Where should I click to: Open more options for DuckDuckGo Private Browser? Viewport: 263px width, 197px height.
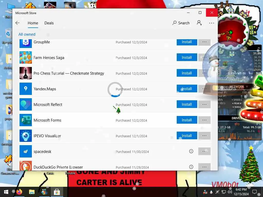[x=204, y=167]
